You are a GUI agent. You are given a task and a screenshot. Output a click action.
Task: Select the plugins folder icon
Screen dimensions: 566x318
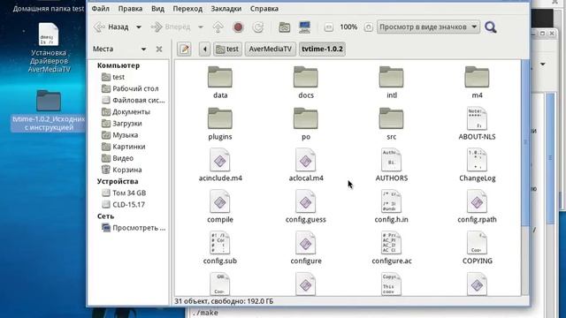click(220, 118)
